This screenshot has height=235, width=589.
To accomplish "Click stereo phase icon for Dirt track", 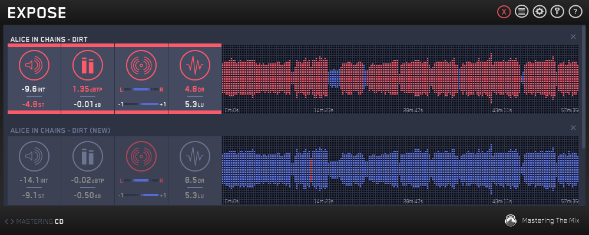I will pos(141,65).
